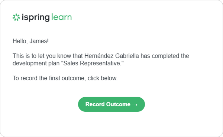Click the word "Outcome" on the green button
Image resolution: width=223 pixels, height=137 pixels.
tap(118, 104)
